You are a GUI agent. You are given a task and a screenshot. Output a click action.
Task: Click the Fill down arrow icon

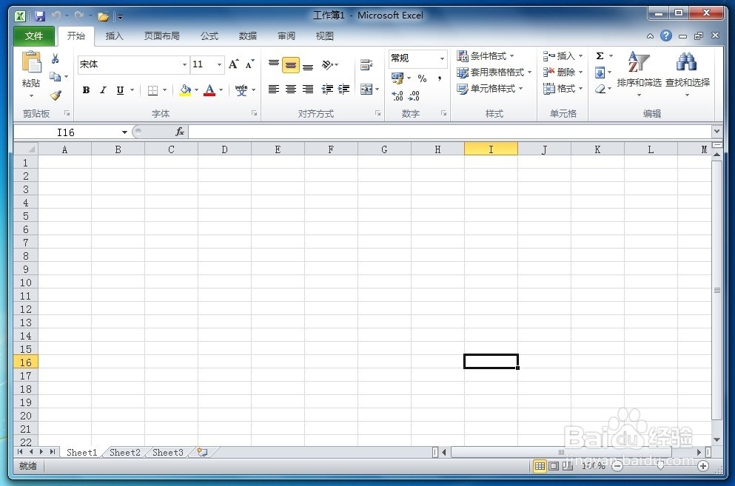pos(600,72)
